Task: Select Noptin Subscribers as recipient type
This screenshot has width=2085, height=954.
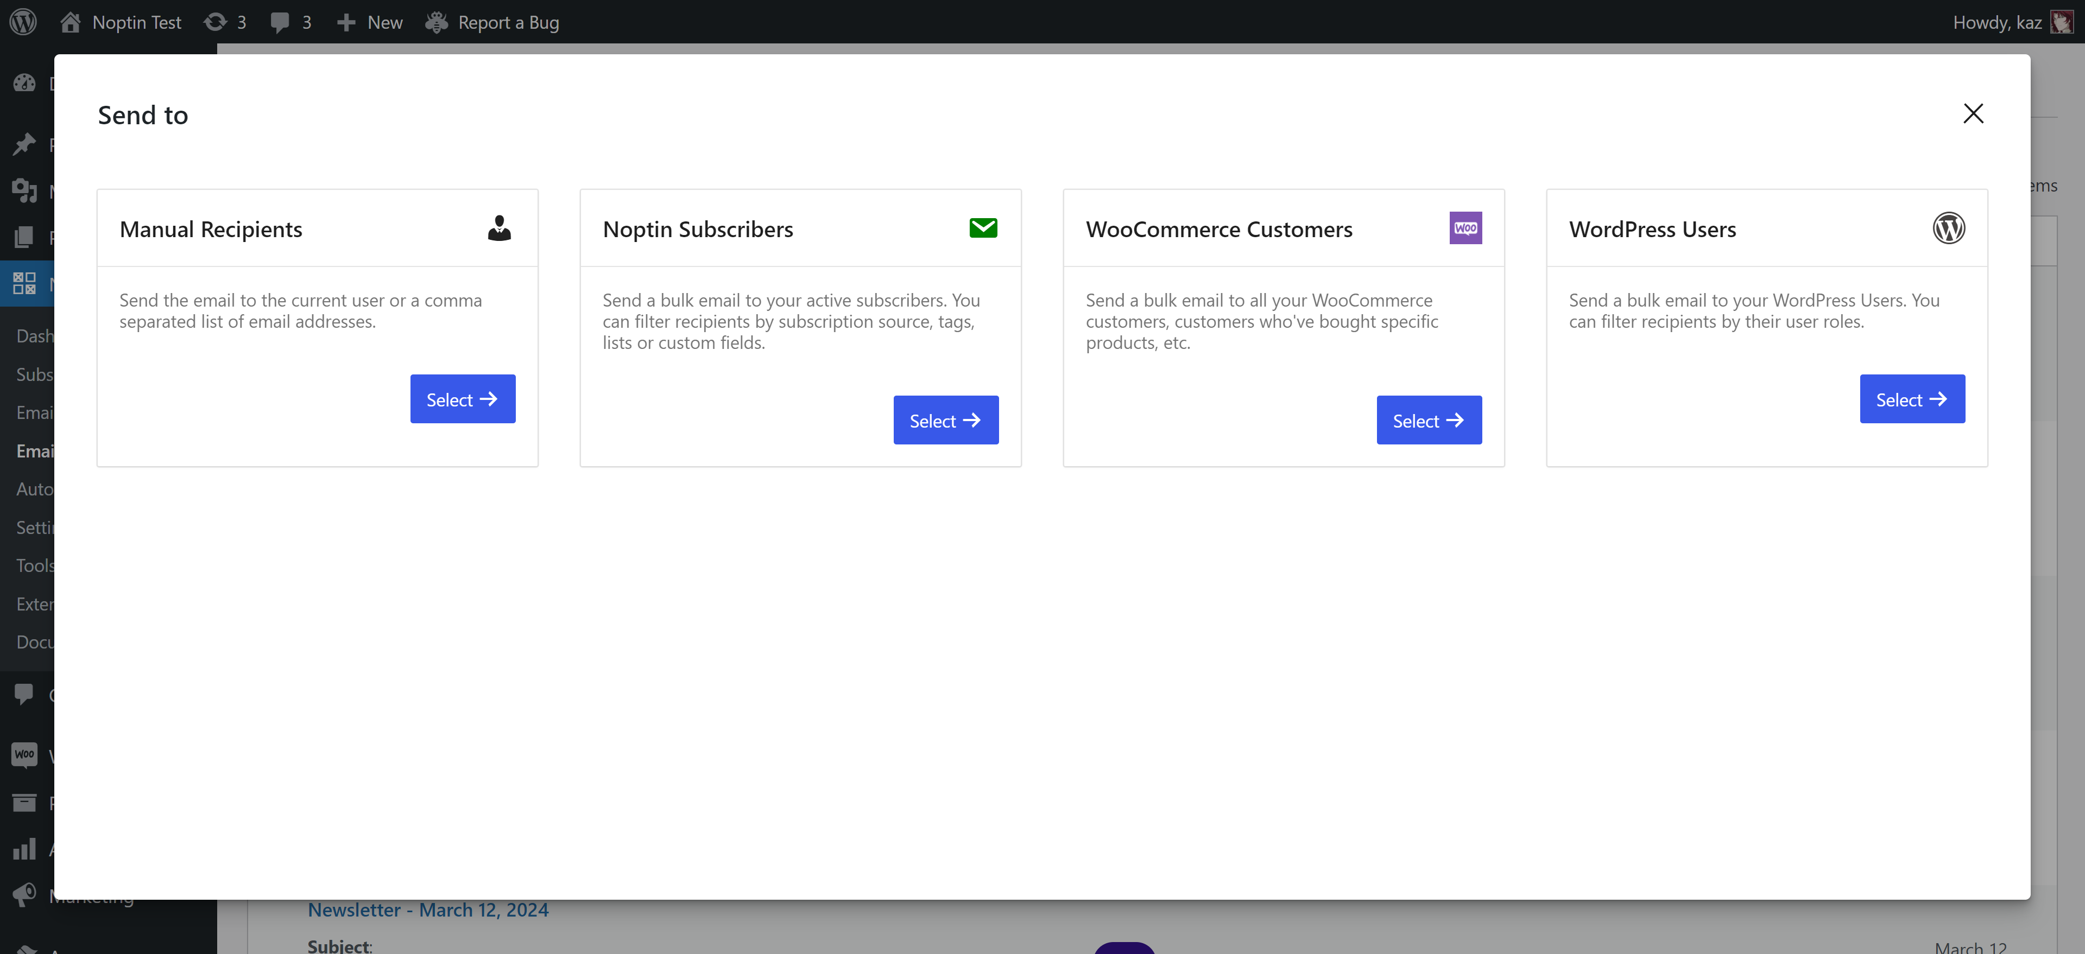Action: click(945, 420)
